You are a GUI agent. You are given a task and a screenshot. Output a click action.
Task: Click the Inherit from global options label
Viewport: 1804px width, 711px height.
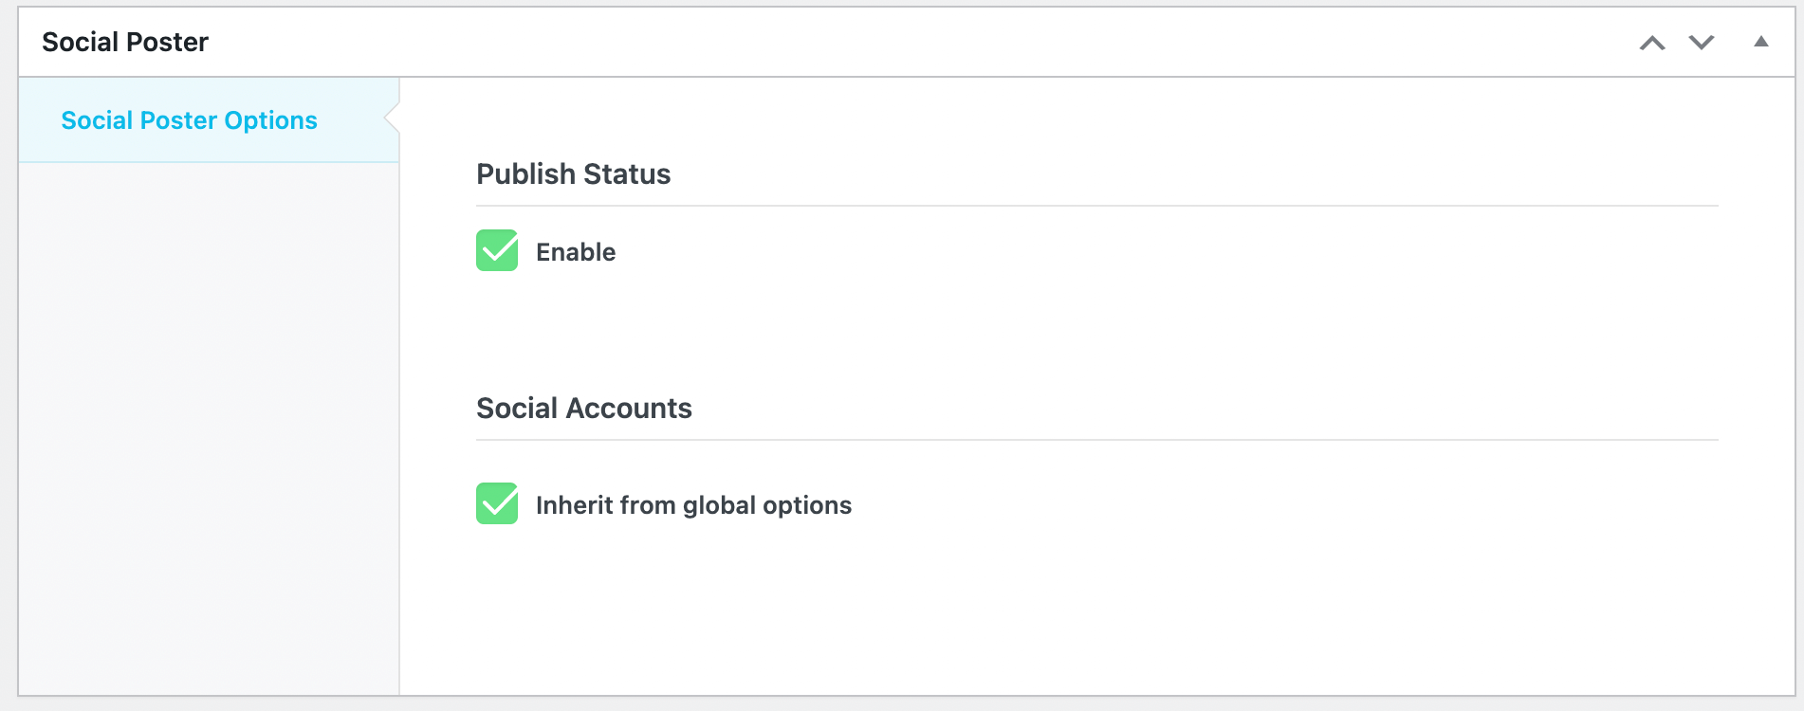pos(693,505)
